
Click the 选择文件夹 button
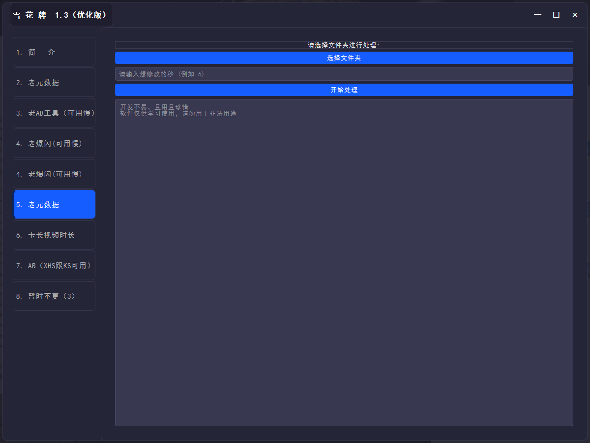[x=344, y=58]
